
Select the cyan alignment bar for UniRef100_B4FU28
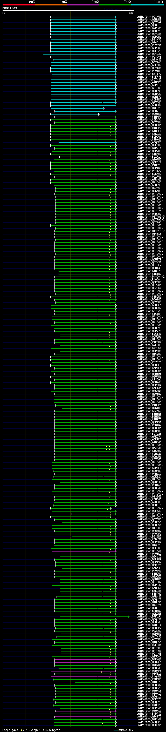[78, 108]
